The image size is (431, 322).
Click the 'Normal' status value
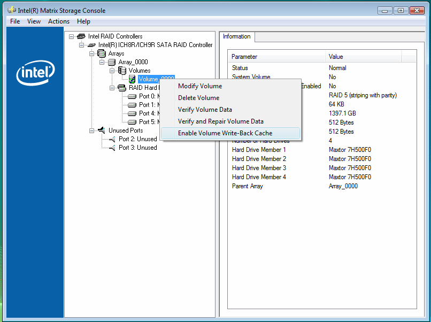(x=337, y=68)
